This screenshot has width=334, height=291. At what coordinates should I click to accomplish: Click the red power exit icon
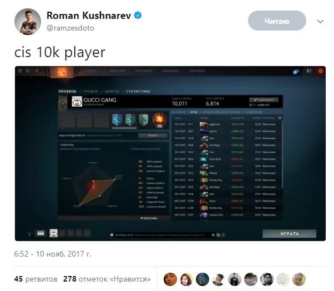(x=320, y=71)
